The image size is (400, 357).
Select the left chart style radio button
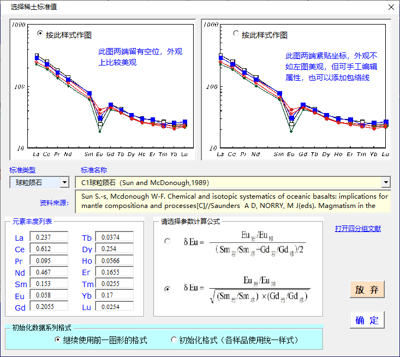coord(40,34)
